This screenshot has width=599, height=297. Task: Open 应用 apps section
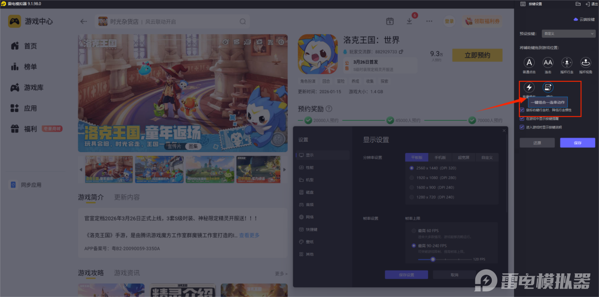[30, 108]
